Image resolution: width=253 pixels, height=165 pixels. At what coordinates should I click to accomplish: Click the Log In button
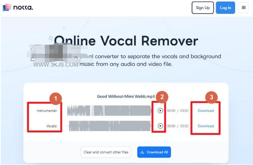225,8
